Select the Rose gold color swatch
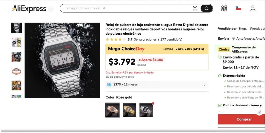Image resolution: width=265 pixels, height=133 pixels. click(113, 110)
